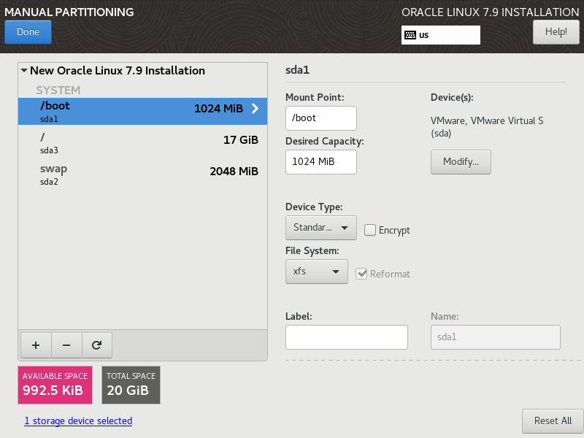This screenshot has height=438, width=584.
Task: Click the Desired Capacity input field
Action: (321, 161)
